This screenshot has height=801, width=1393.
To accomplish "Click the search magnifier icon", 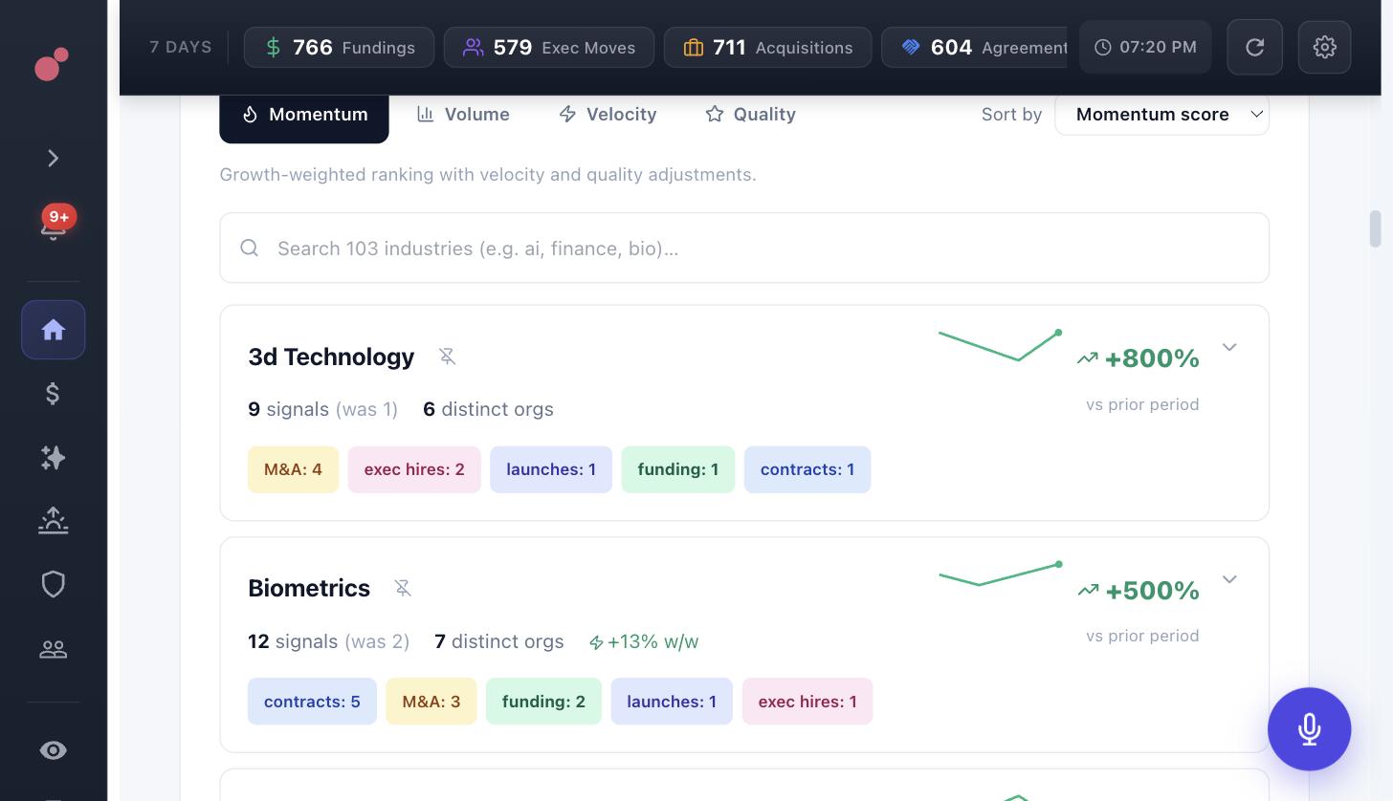I will point(250,249).
